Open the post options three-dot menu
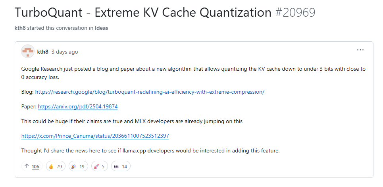Viewport: 383px width, 187px height. (x=360, y=50)
